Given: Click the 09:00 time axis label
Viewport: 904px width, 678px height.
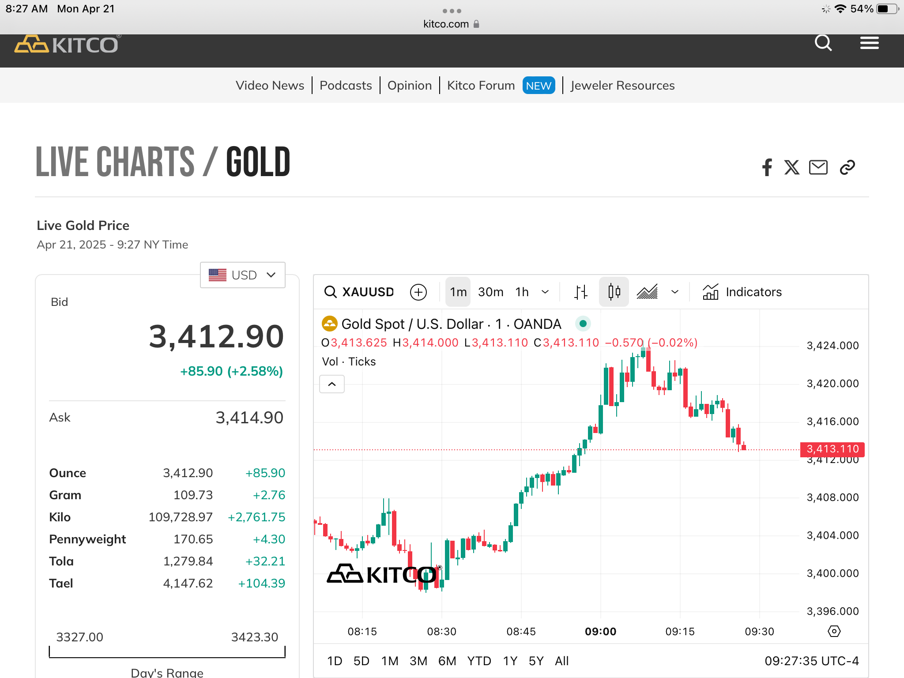Looking at the screenshot, I should coord(600,631).
